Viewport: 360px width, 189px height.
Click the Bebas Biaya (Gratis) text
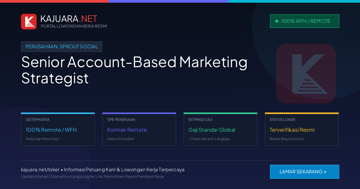coord(286,139)
